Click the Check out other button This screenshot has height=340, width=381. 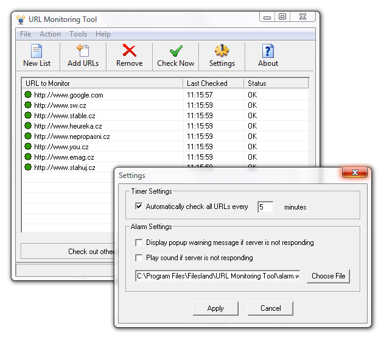[68, 251]
